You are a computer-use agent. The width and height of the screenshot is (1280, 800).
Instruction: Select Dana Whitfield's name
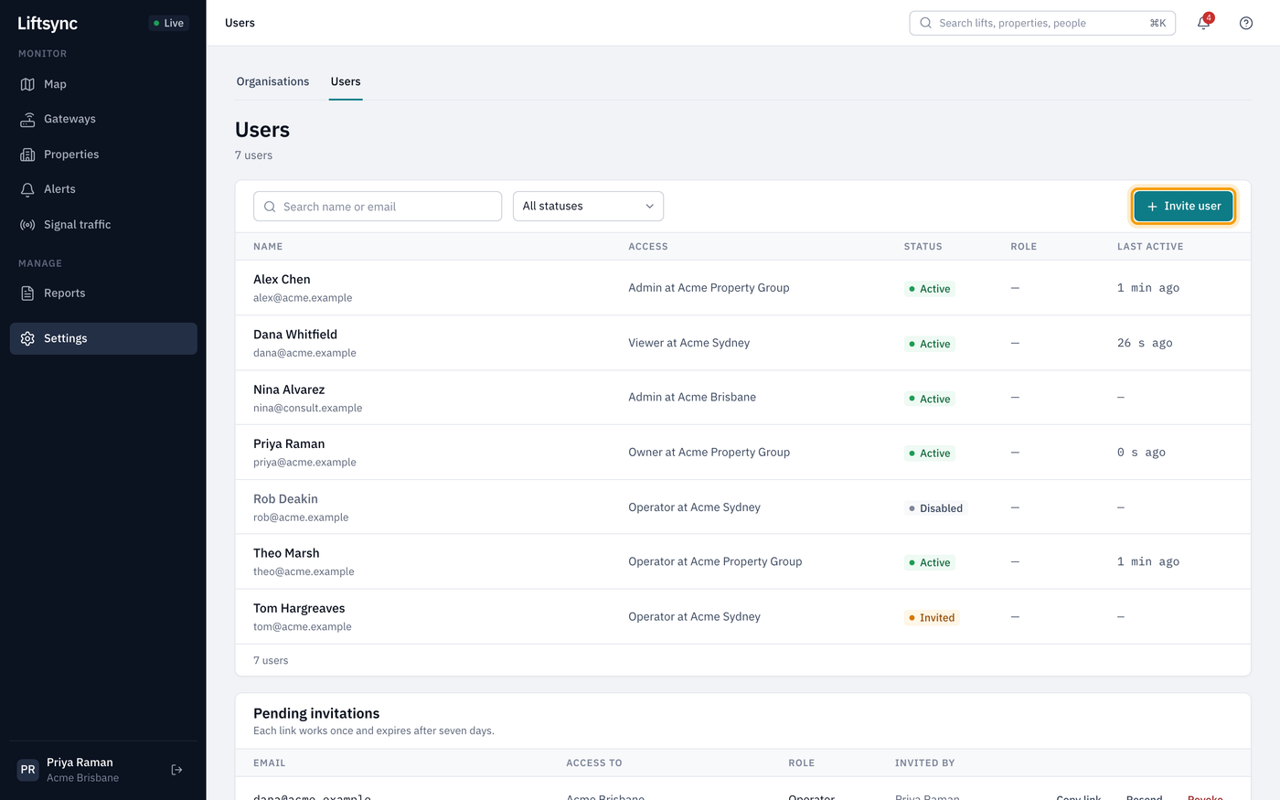click(295, 335)
